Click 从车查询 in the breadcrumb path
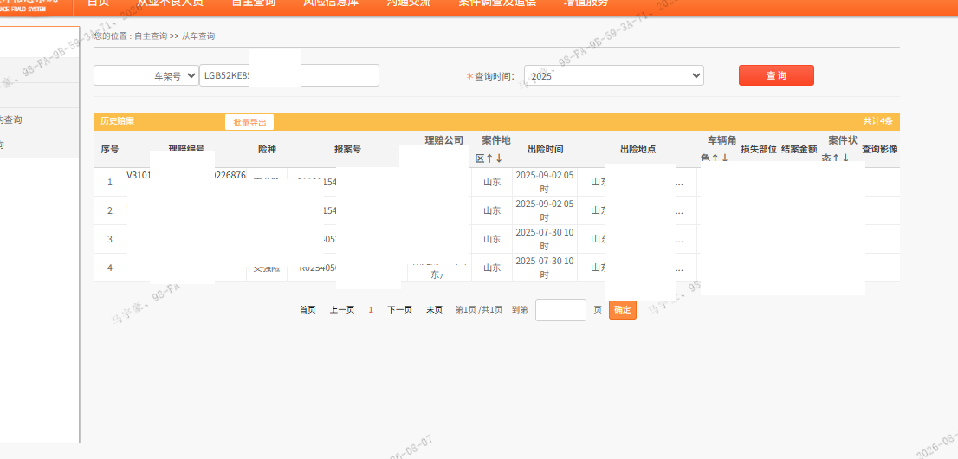958x459 pixels. pos(198,36)
